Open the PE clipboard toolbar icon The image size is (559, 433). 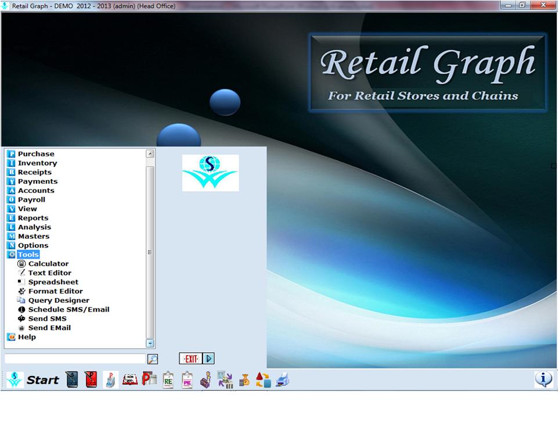[x=187, y=380]
